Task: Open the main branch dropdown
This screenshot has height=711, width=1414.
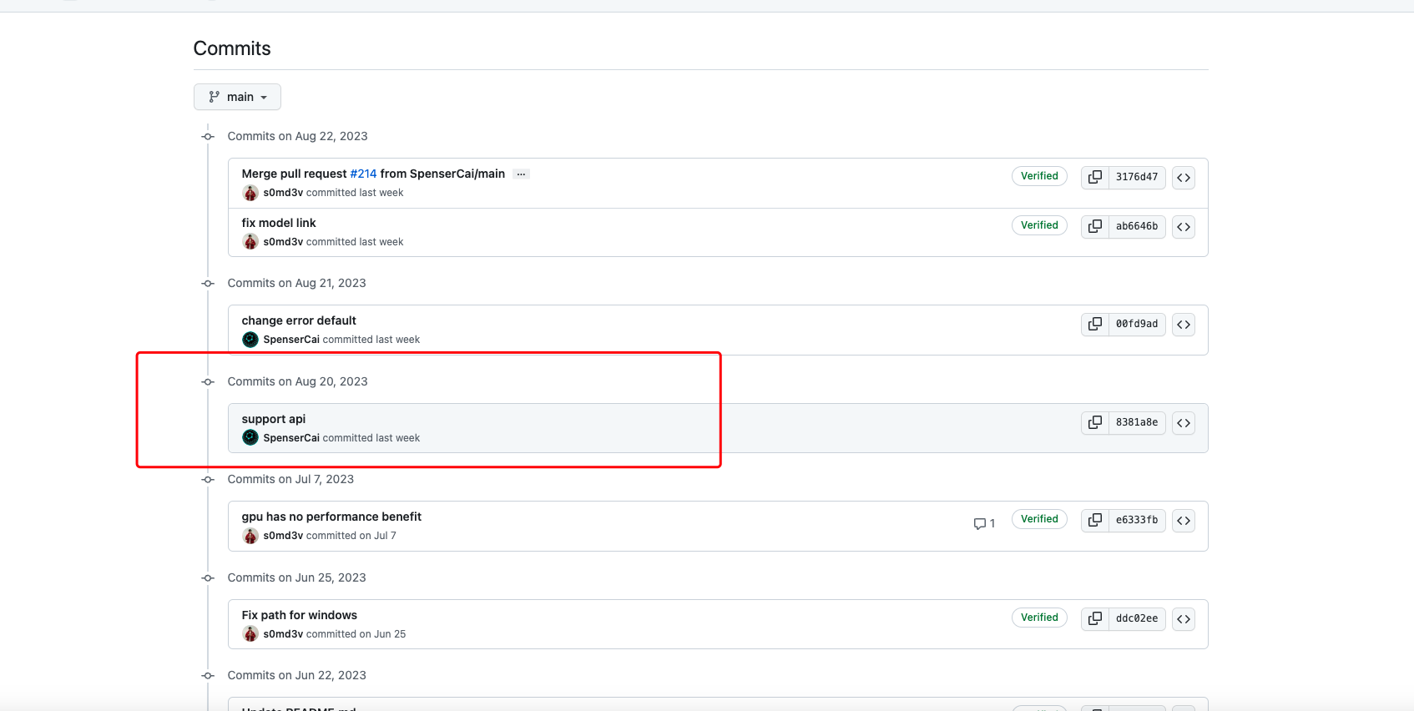Action: [x=237, y=97]
